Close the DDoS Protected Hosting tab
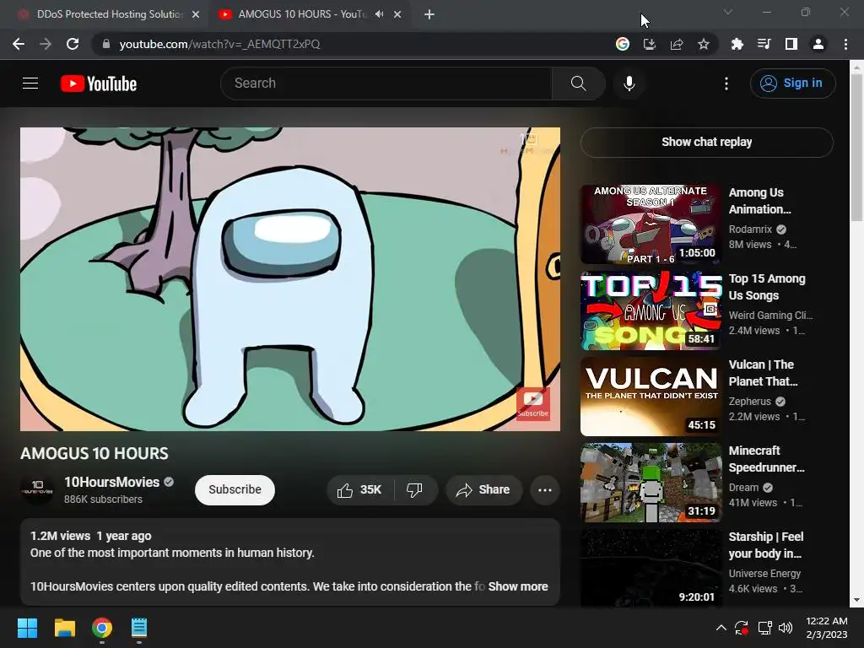Viewport: 864px width, 648px height. (x=196, y=15)
